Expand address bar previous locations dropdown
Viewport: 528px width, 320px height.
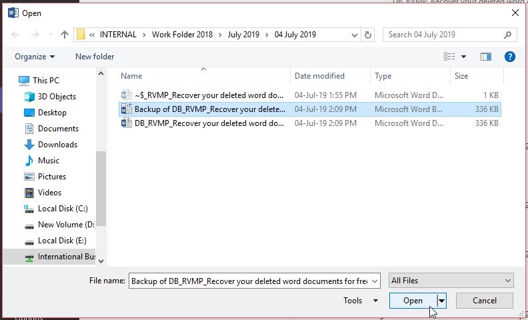coord(354,35)
